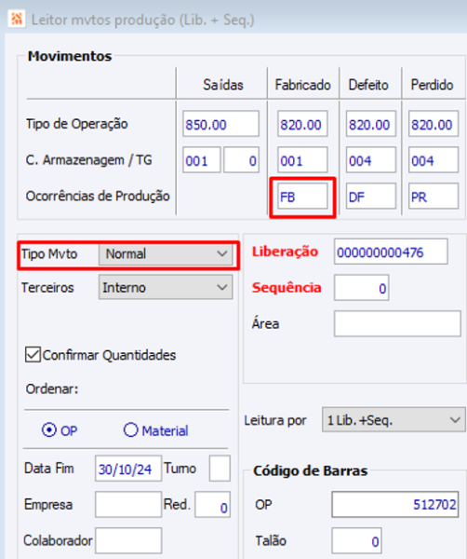Click the Colaborador input field
467x559 pixels.
coord(128,540)
